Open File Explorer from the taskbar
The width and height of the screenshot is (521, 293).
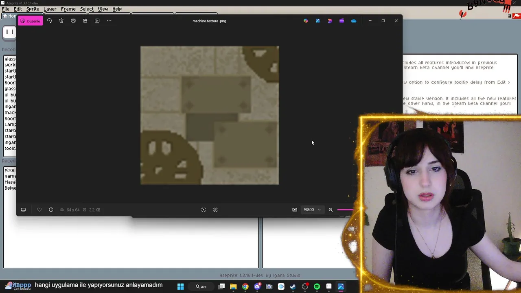(x=233, y=286)
